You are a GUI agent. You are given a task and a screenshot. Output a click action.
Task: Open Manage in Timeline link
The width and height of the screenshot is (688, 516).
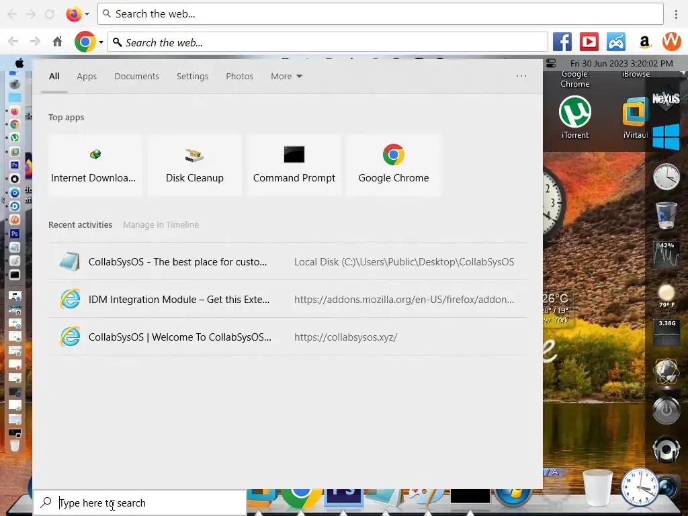point(161,224)
